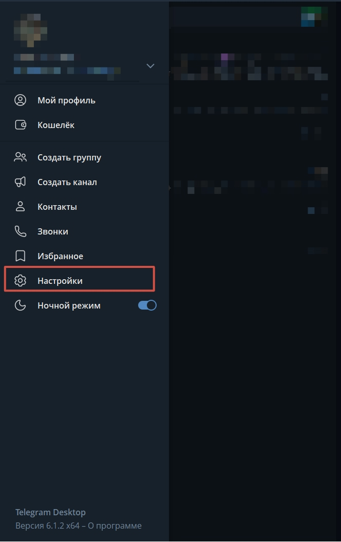Click the megaphone Создать канал icon

point(20,182)
